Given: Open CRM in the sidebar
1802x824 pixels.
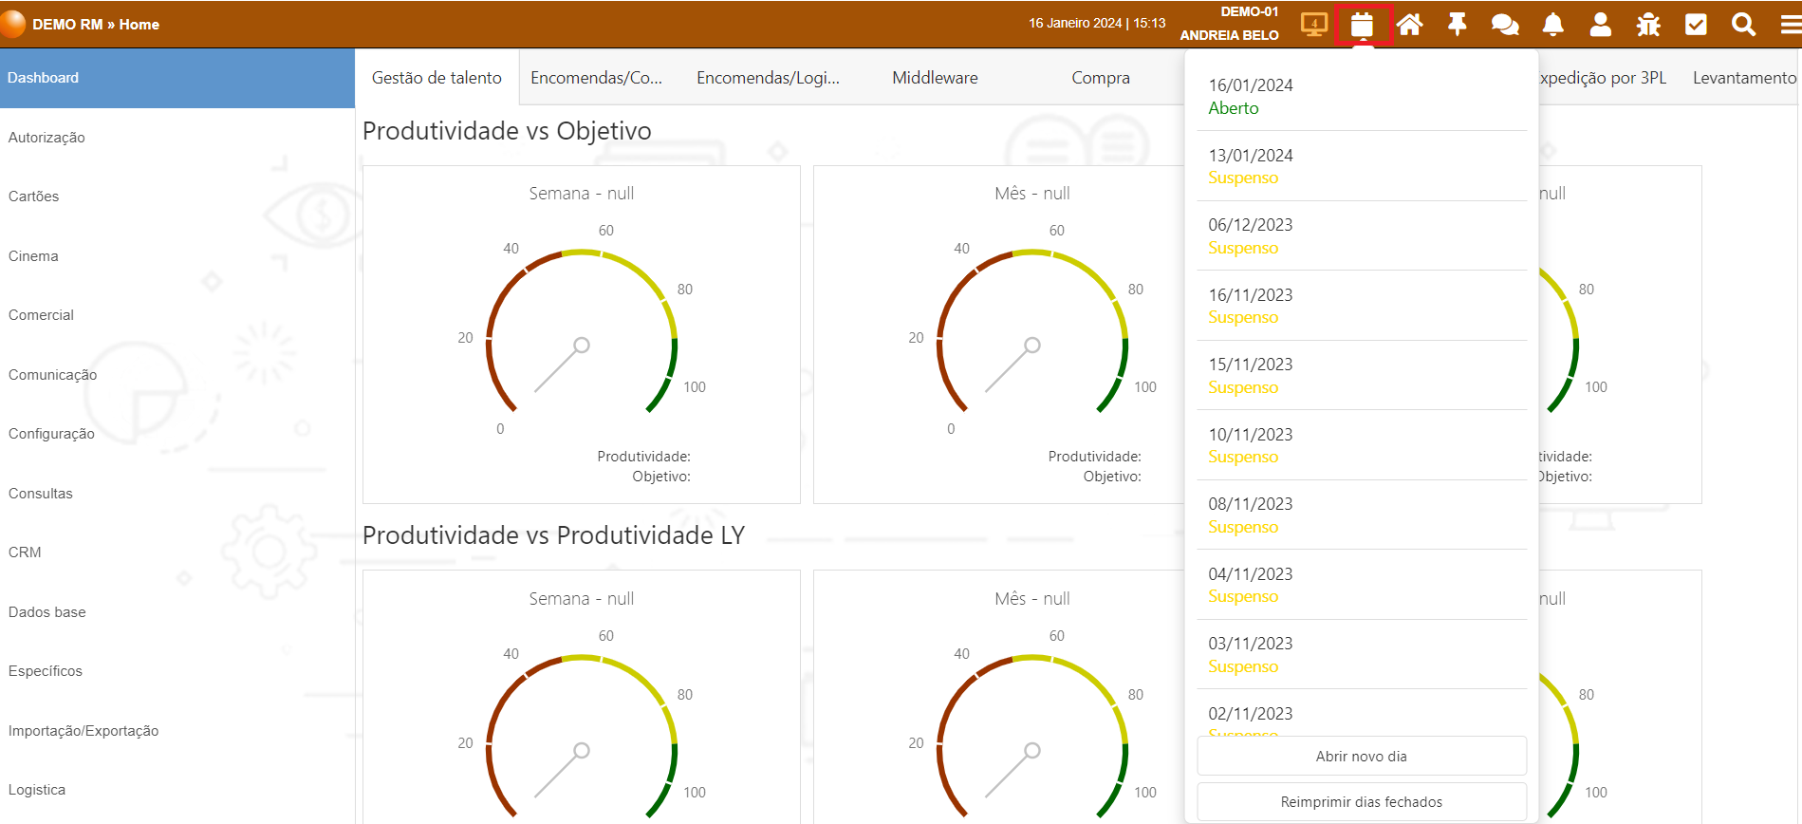Looking at the screenshot, I should [177, 552].
